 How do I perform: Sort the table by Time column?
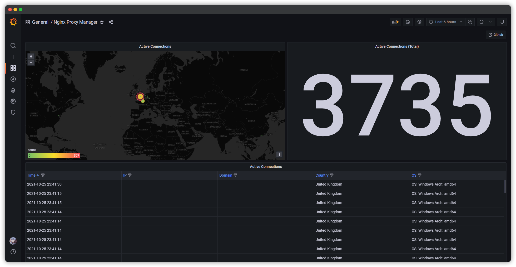click(31, 175)
